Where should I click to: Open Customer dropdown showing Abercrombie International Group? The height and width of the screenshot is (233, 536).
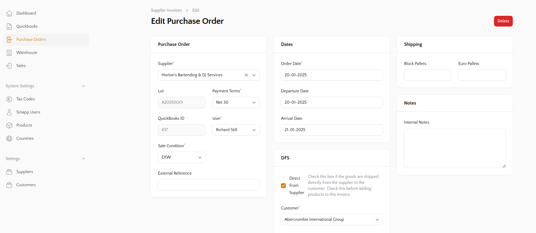click(332, 220)
